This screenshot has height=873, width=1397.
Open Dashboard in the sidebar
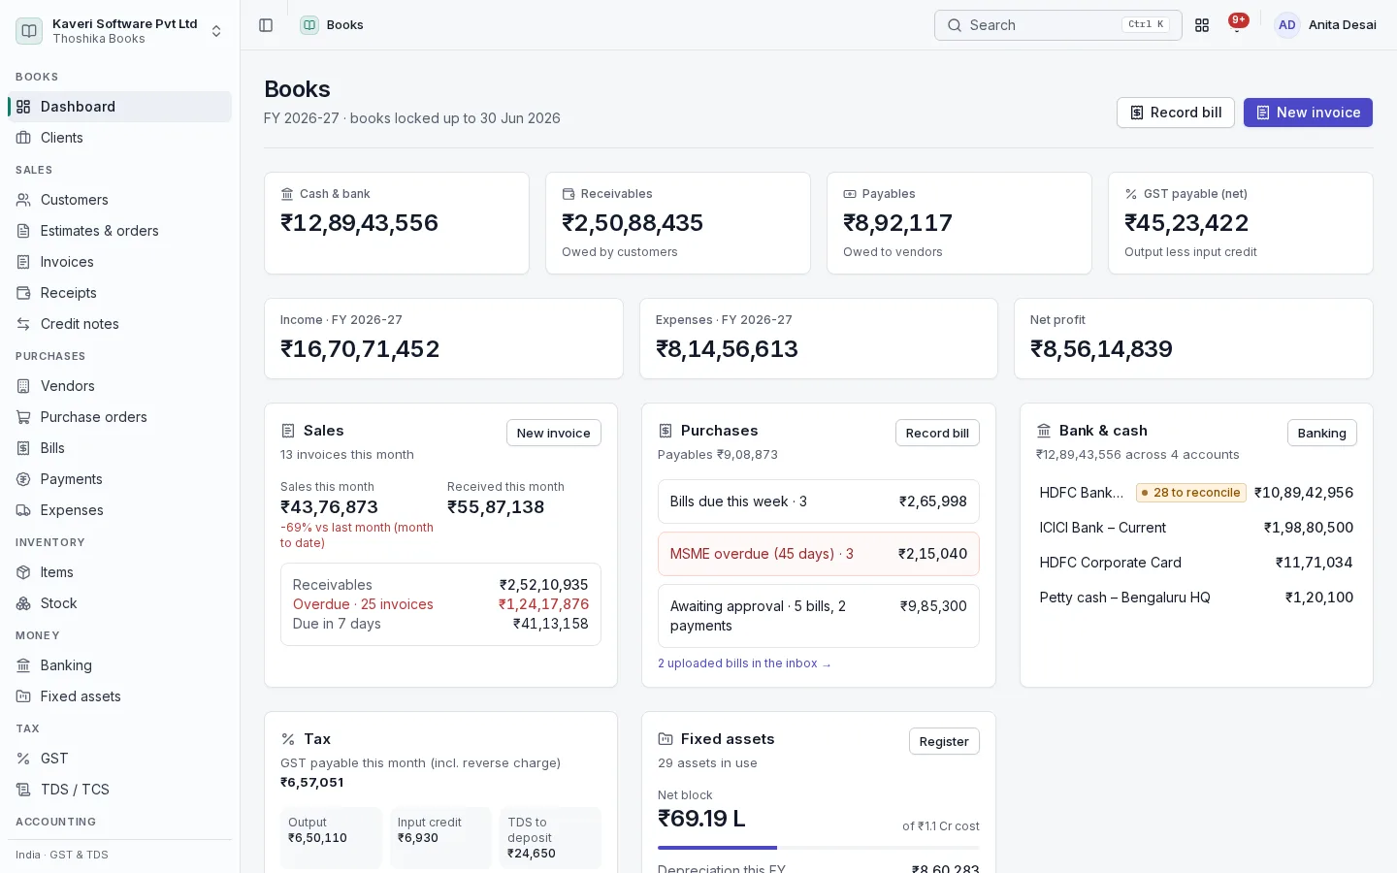120,107
